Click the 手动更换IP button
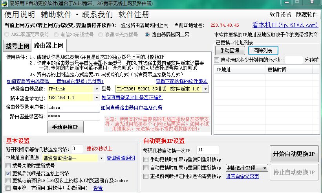Screen dimensions: 322x193 65,127
